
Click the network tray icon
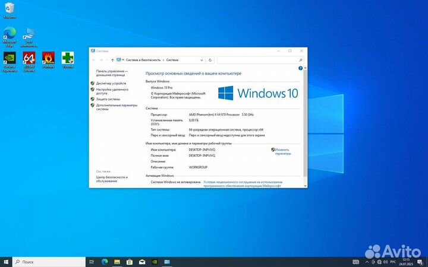pos(379,262)
